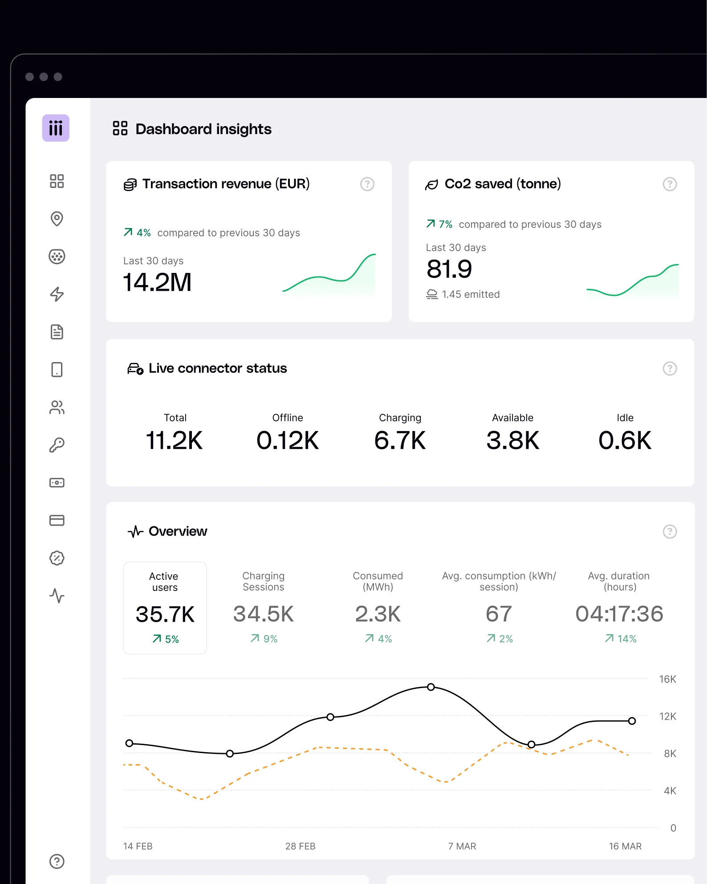Open the credit card sidebar icon
The image size is (707, 884).
(57, 520)
